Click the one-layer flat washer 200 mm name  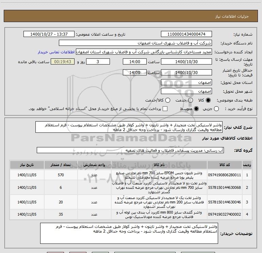[159, 202]
